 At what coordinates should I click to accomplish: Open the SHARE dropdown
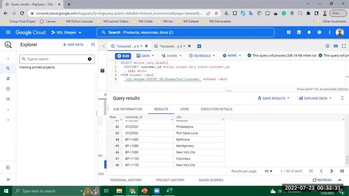[x=171, y=56]
